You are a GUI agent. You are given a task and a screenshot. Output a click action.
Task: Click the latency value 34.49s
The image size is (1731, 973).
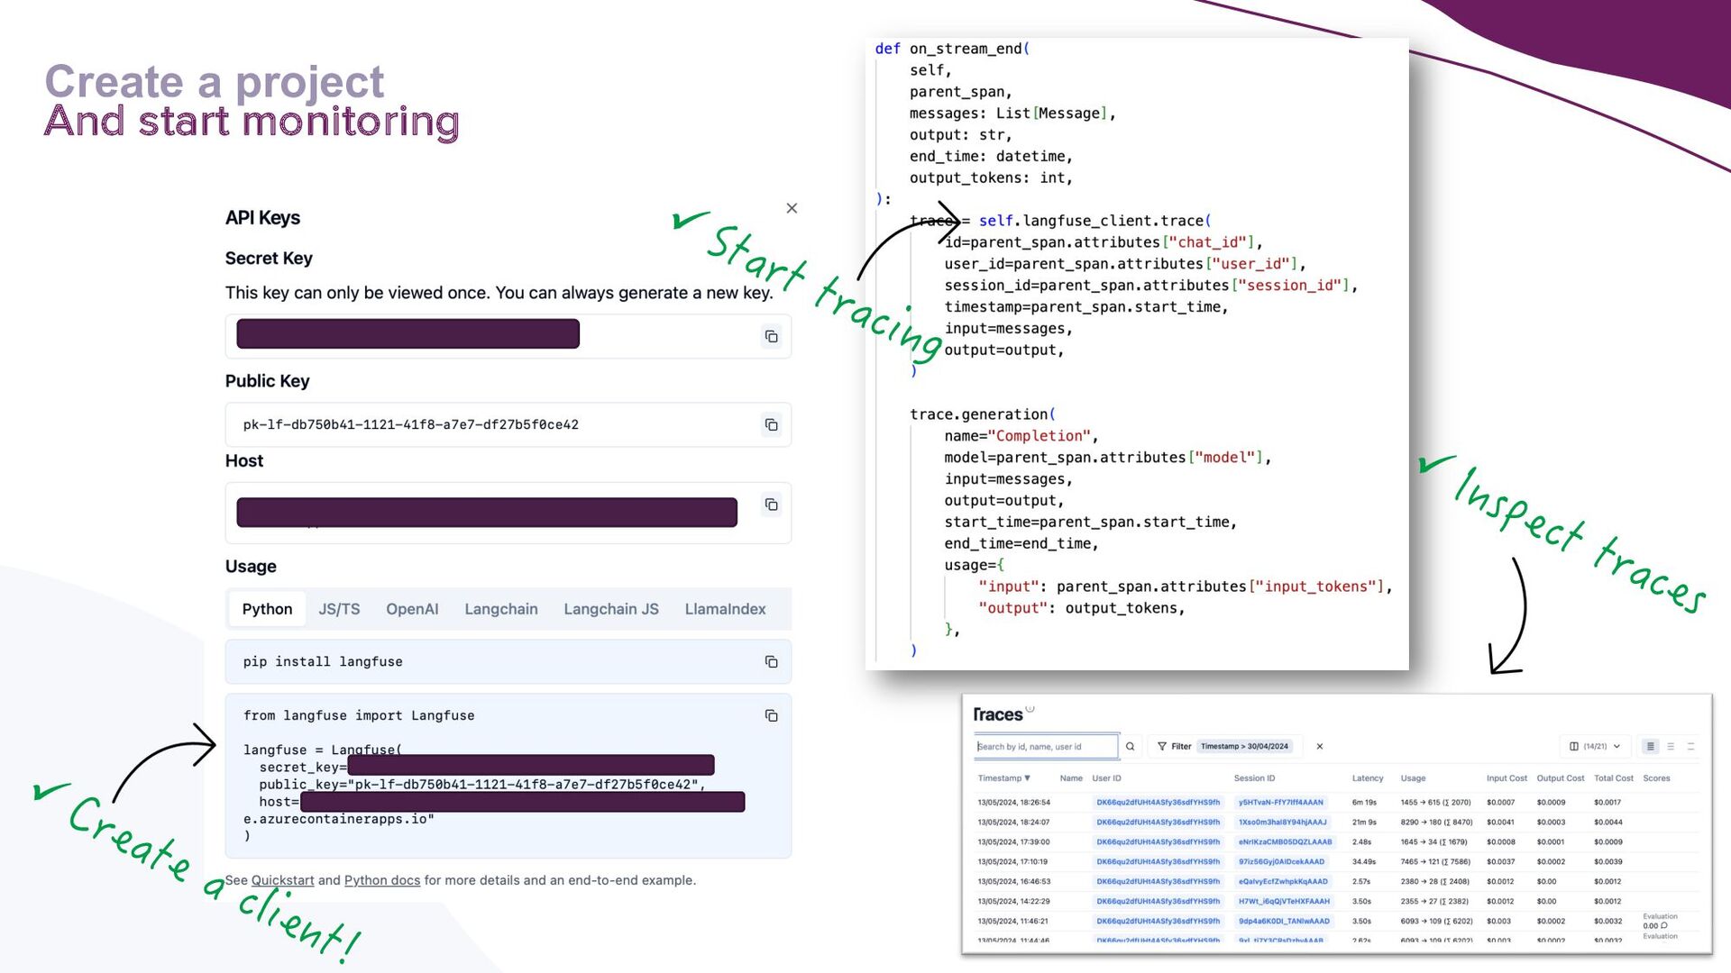(x=1364, y=861)
